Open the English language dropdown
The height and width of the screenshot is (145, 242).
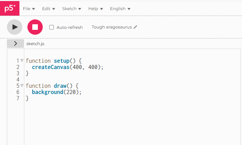pyautogui.click(x=120, y=9)
